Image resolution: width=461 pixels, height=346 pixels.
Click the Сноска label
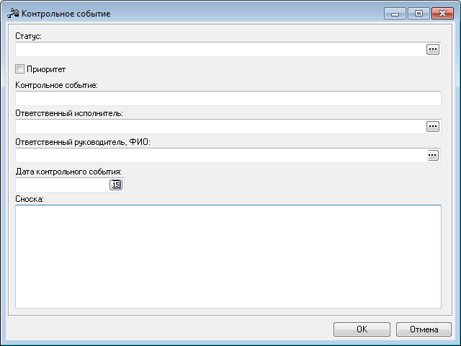pos(30,199)
